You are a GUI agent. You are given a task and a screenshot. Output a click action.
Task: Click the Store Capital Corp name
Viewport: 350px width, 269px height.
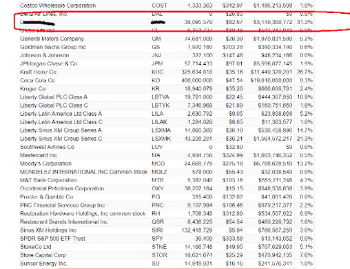[43, 255]
